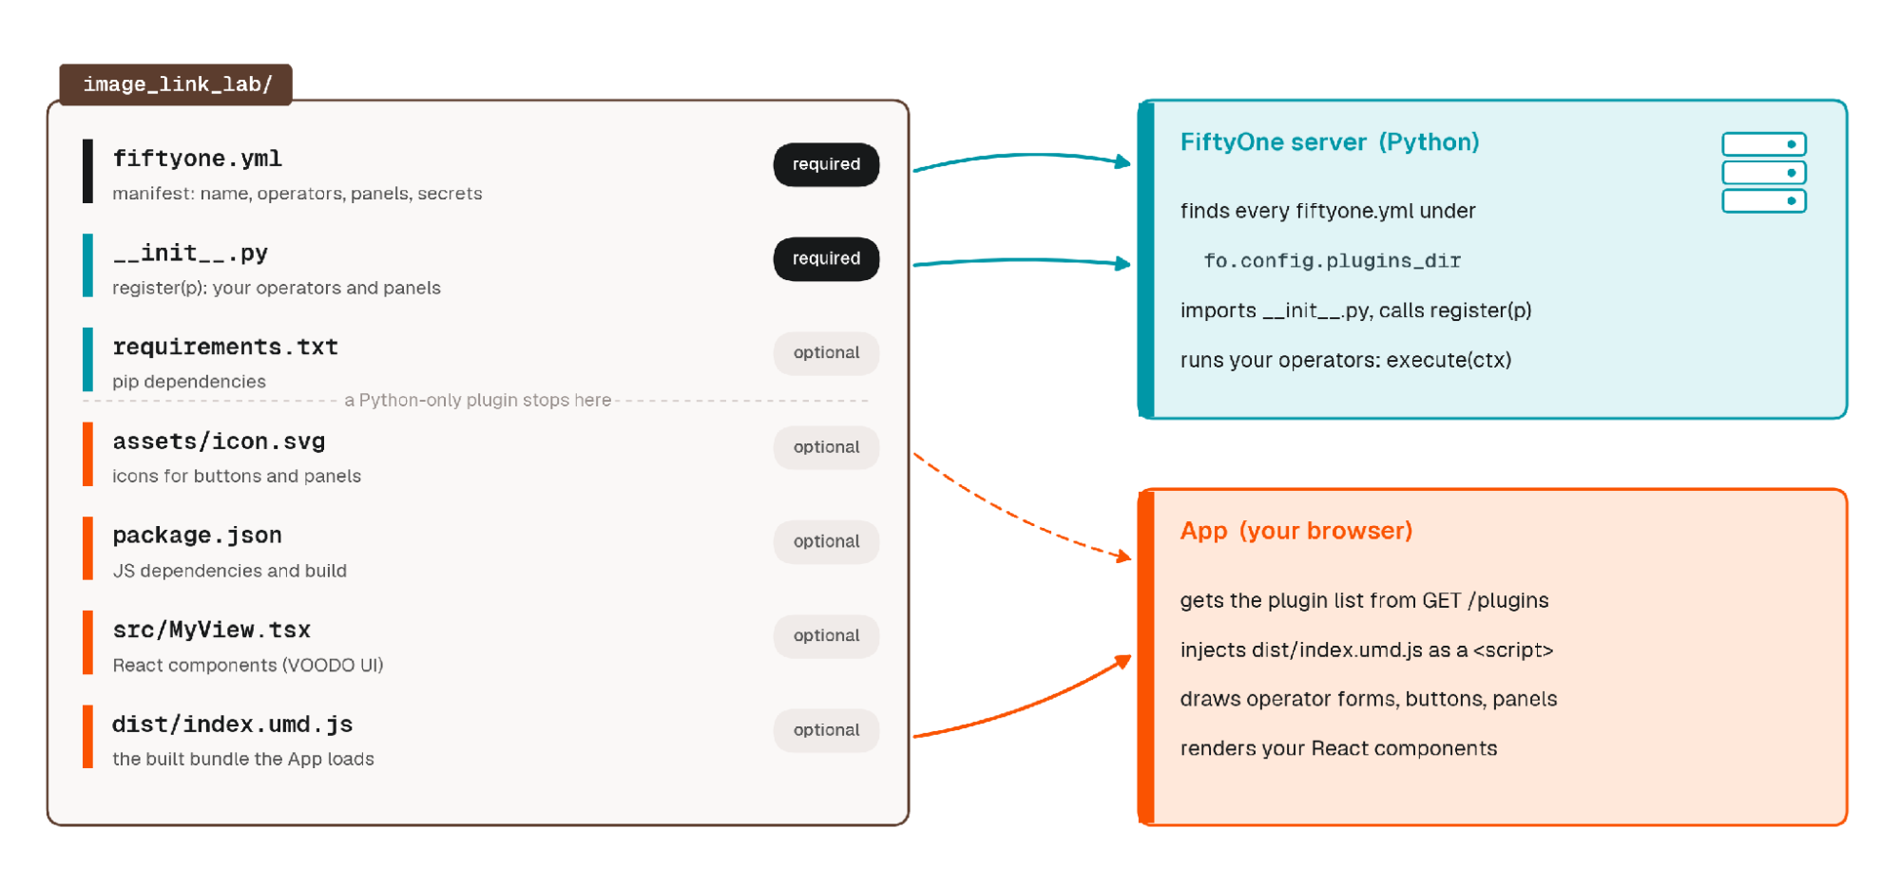Click the optional badge beside package.json
The height and width of the screenshot is (885, 1900).
point(826,541)
